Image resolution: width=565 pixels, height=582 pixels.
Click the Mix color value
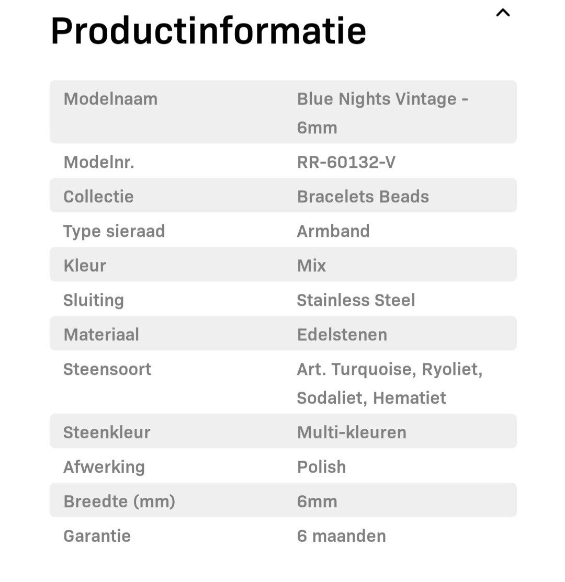click(x=311, y=266)
